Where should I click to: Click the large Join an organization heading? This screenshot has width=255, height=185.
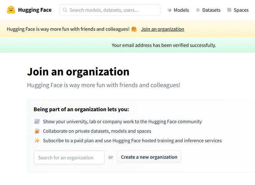point(78,72)
